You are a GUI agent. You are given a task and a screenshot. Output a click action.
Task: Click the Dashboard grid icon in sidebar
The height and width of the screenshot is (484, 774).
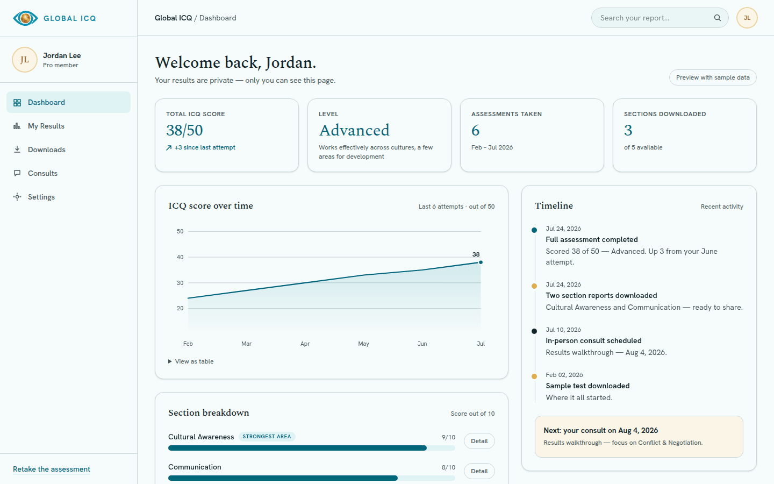click(x=17, y=103)
